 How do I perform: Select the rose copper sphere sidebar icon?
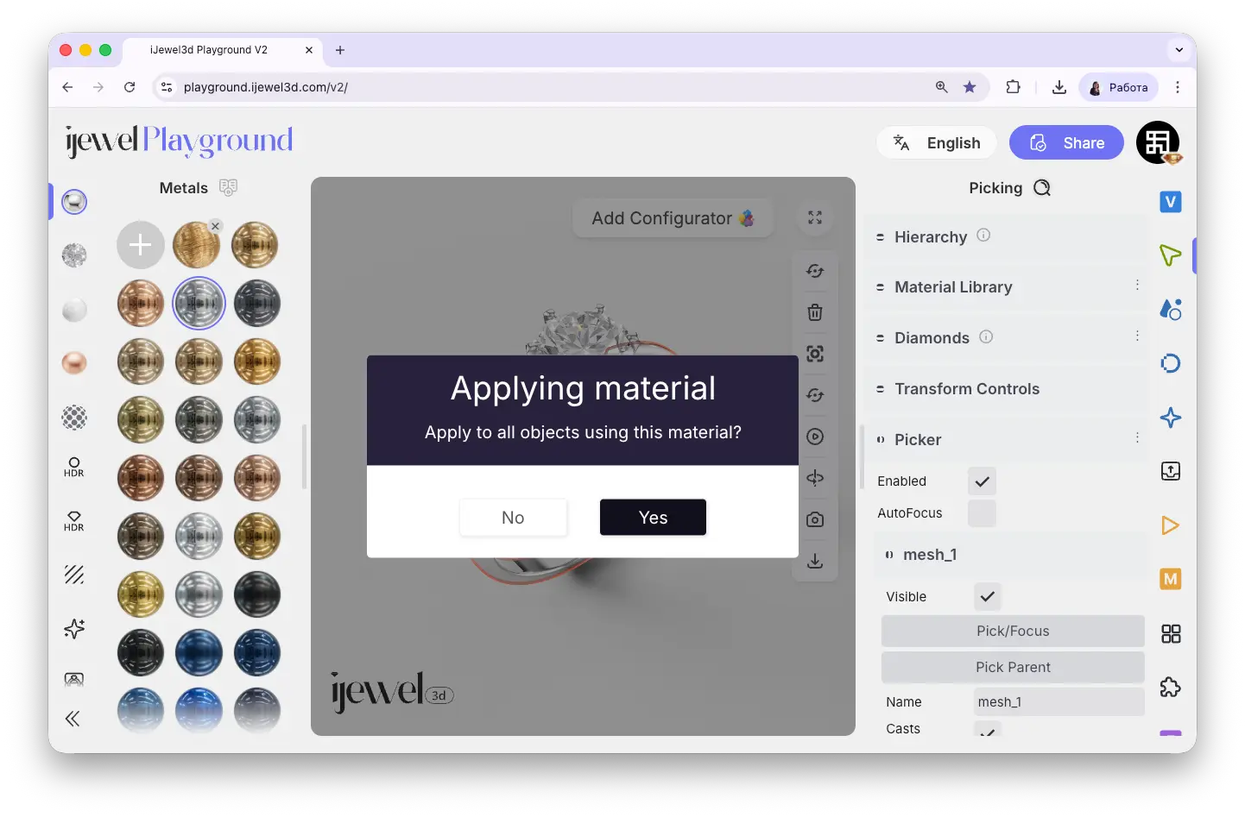point(74,363)
